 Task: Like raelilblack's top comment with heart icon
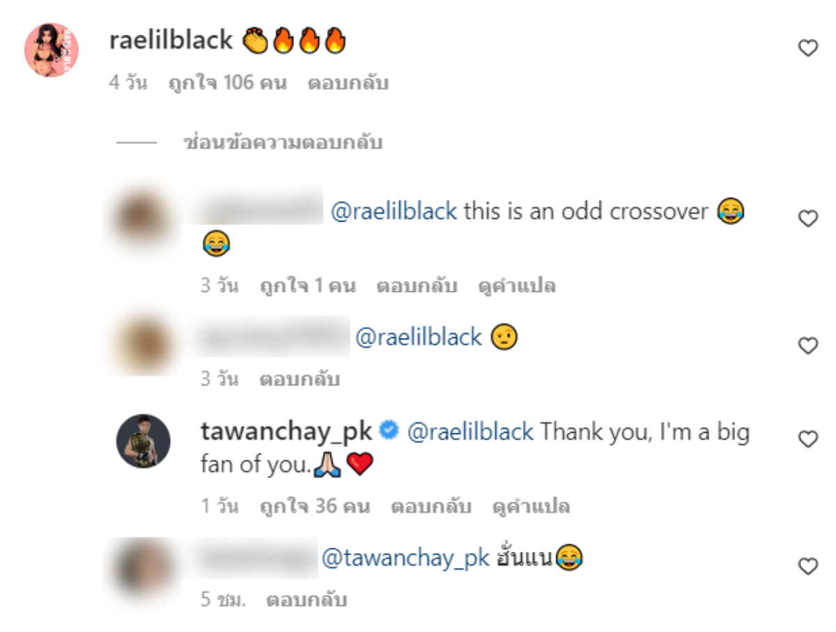[807, 48]
